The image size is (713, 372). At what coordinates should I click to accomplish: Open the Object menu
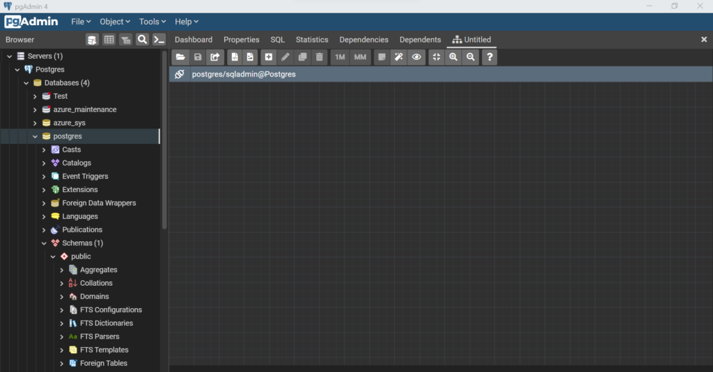tap(115, 22)
